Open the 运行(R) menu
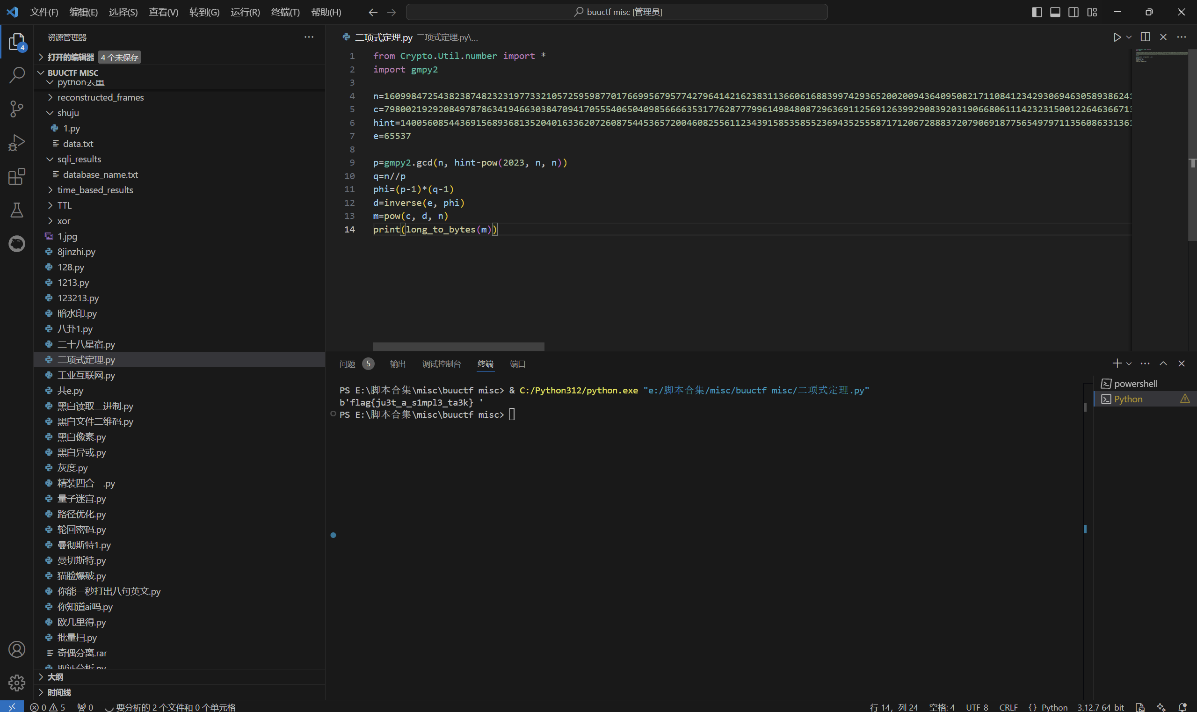 point(245,12)
